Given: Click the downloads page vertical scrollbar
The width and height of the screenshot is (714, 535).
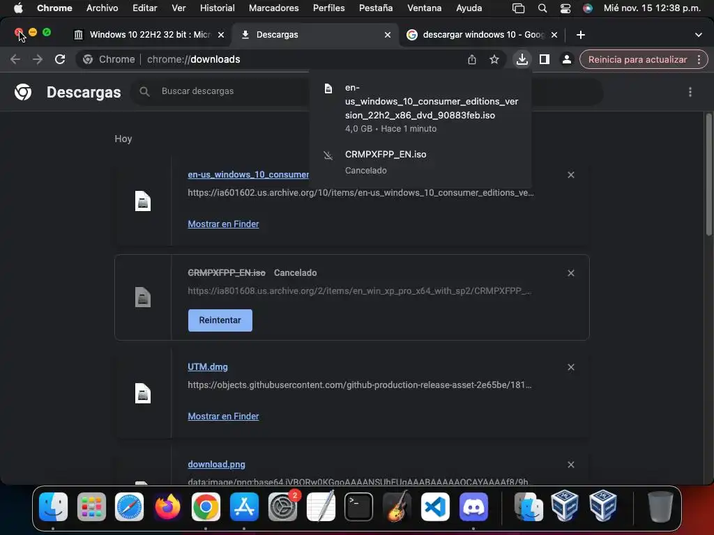Looking at the screenshot, I should click(708, 175).
